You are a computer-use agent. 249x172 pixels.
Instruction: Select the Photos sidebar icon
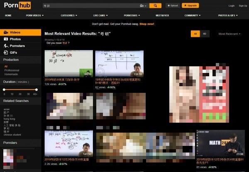[x=6, y=39]
